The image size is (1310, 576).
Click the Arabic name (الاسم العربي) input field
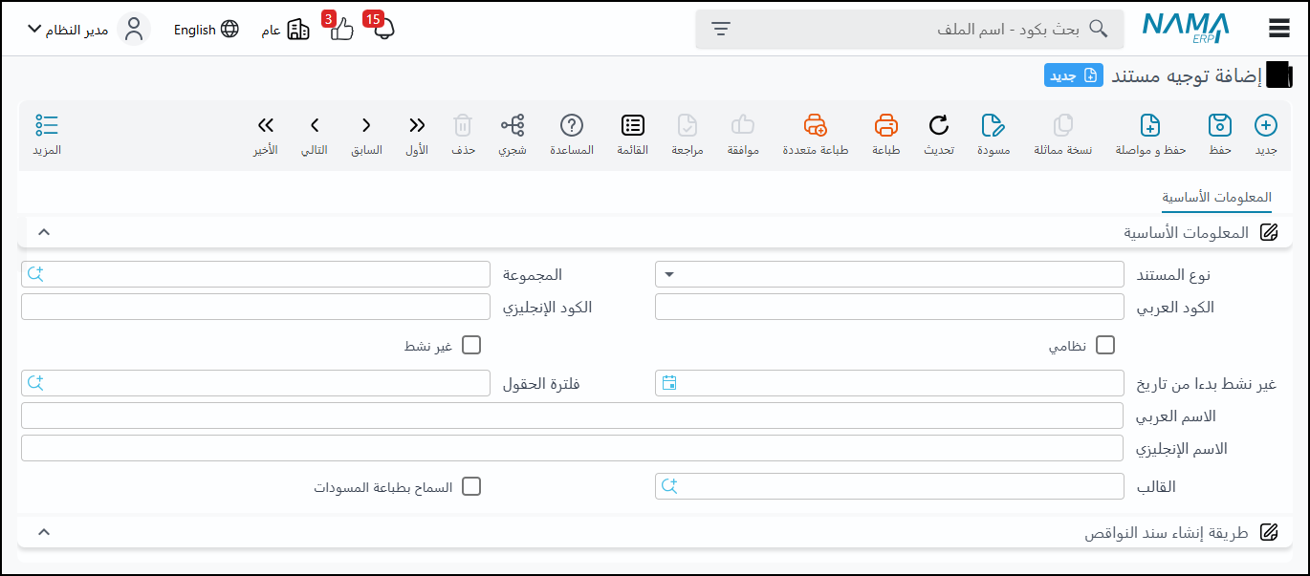click(x=572, y=416)
